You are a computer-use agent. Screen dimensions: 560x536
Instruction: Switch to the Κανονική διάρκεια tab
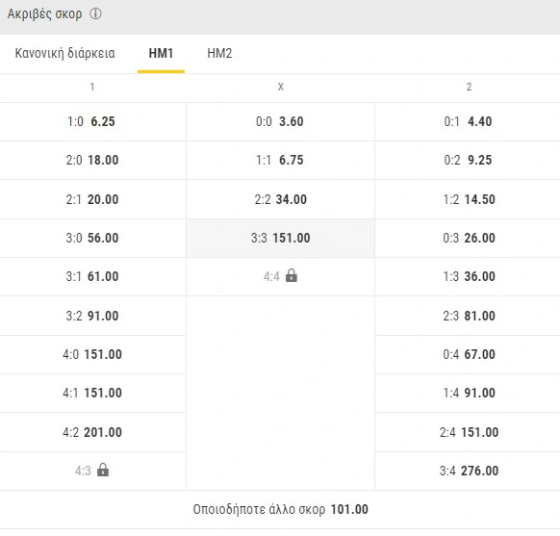tap(65, 53)
